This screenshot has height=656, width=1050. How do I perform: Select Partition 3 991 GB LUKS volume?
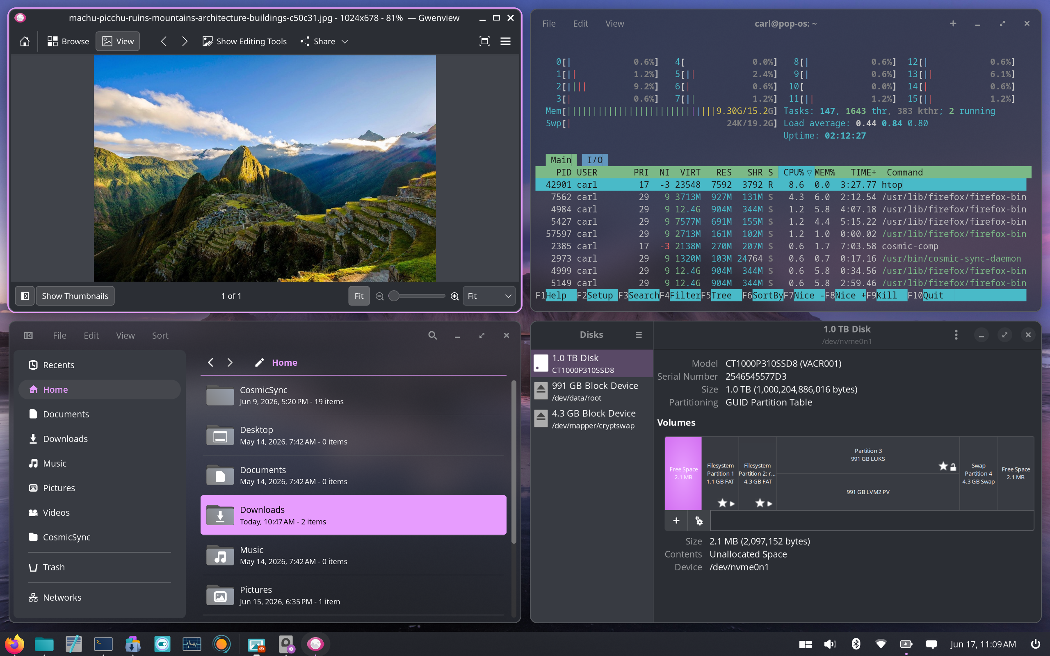868,455
